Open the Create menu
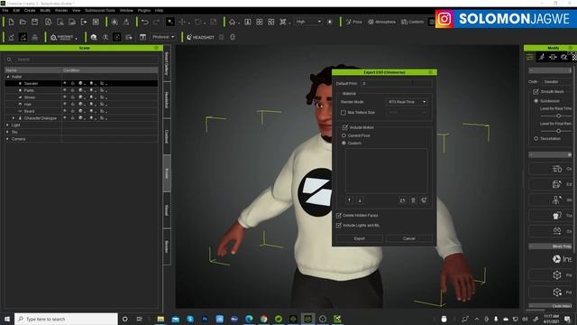The height and width of the screenshot is (325, 577). coord(30,10)
